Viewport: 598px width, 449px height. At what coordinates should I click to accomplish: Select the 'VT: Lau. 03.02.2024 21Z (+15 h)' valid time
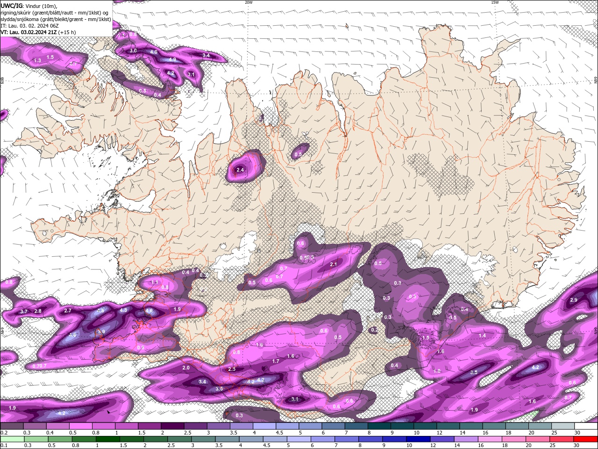click(38, 32)
